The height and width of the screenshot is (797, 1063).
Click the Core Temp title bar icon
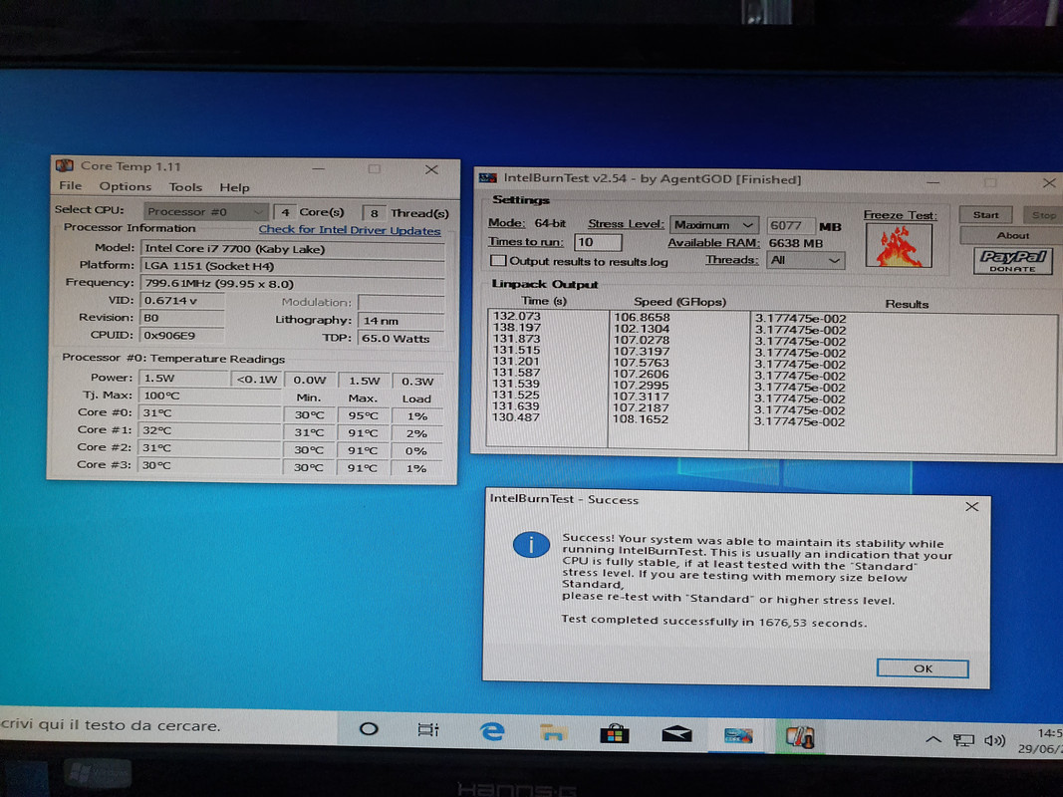pos(65,165)
